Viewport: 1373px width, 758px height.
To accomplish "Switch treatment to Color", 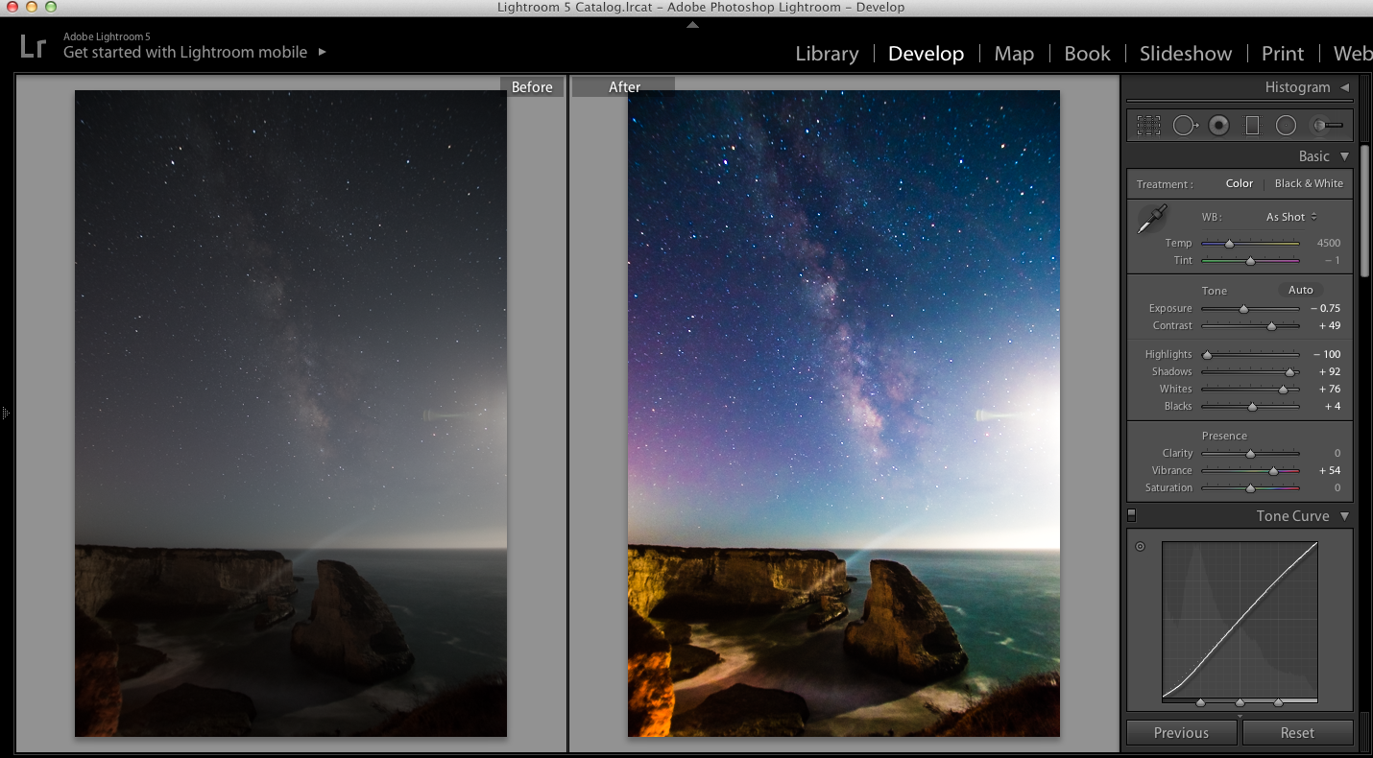I will click(1240, 183).
